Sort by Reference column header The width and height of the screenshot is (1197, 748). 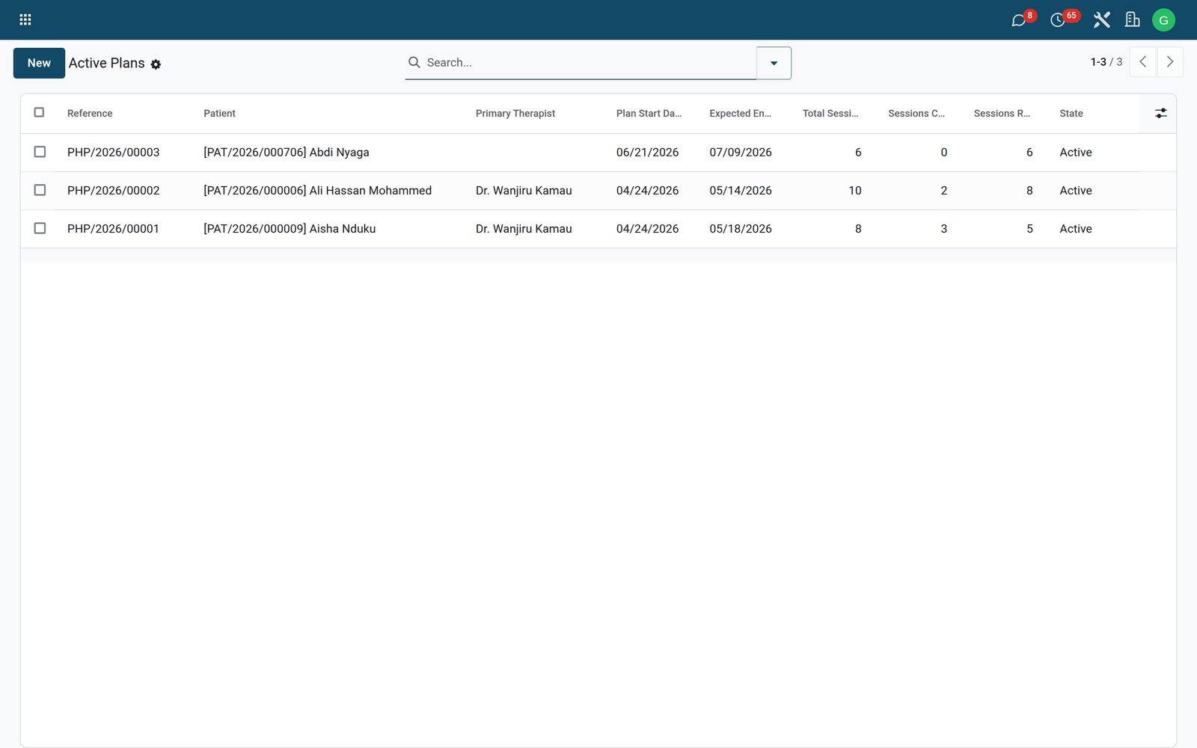click(90, 114)
